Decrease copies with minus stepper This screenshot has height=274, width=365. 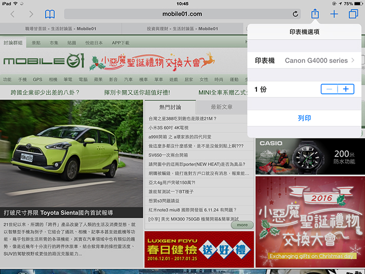point(329,89)
